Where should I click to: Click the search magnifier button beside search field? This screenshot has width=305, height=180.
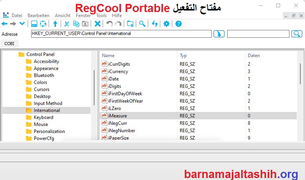click(296, 34)
